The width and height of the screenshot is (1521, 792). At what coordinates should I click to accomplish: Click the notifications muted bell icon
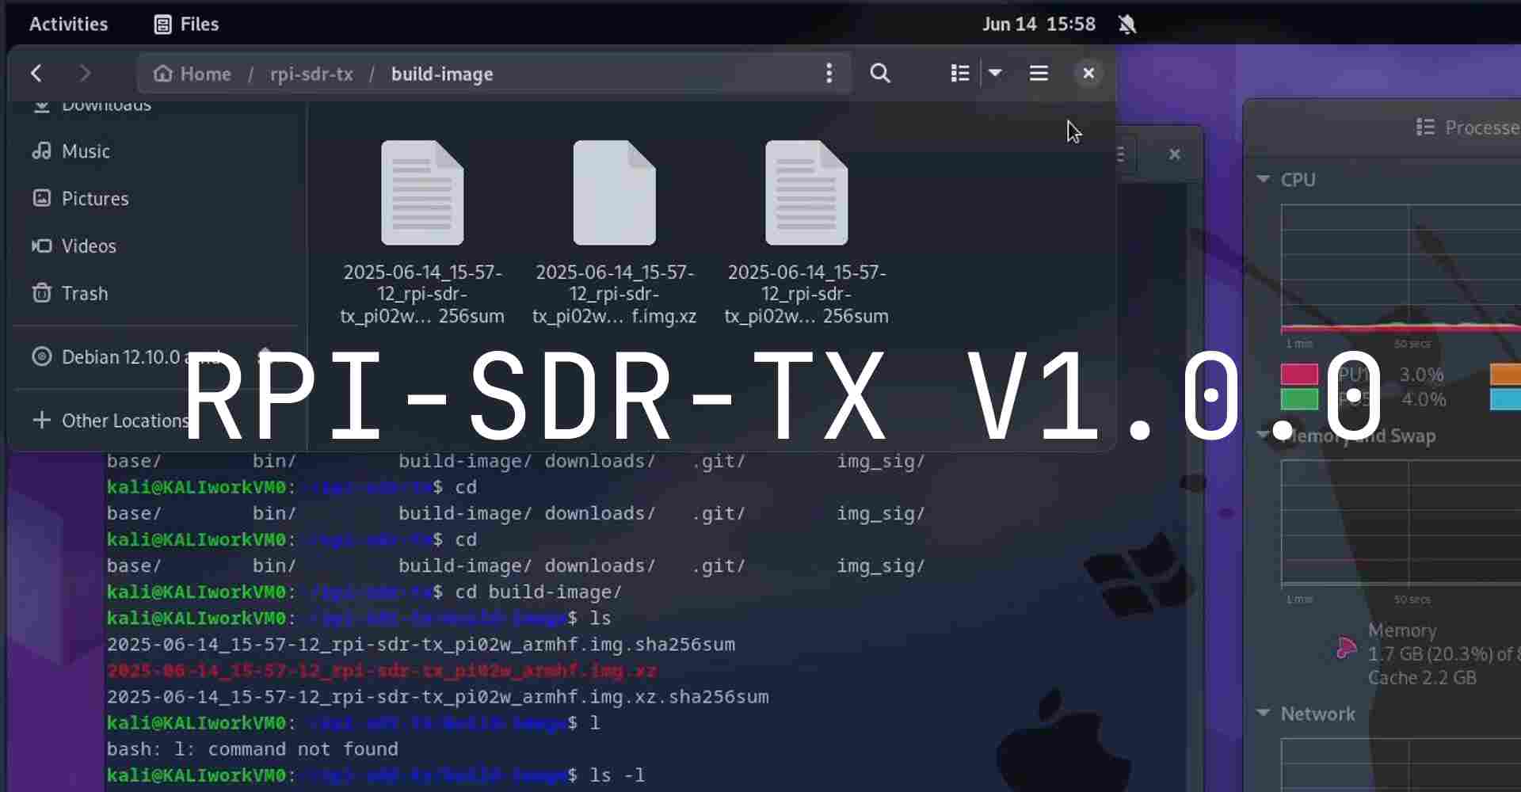pos(1126,25)
